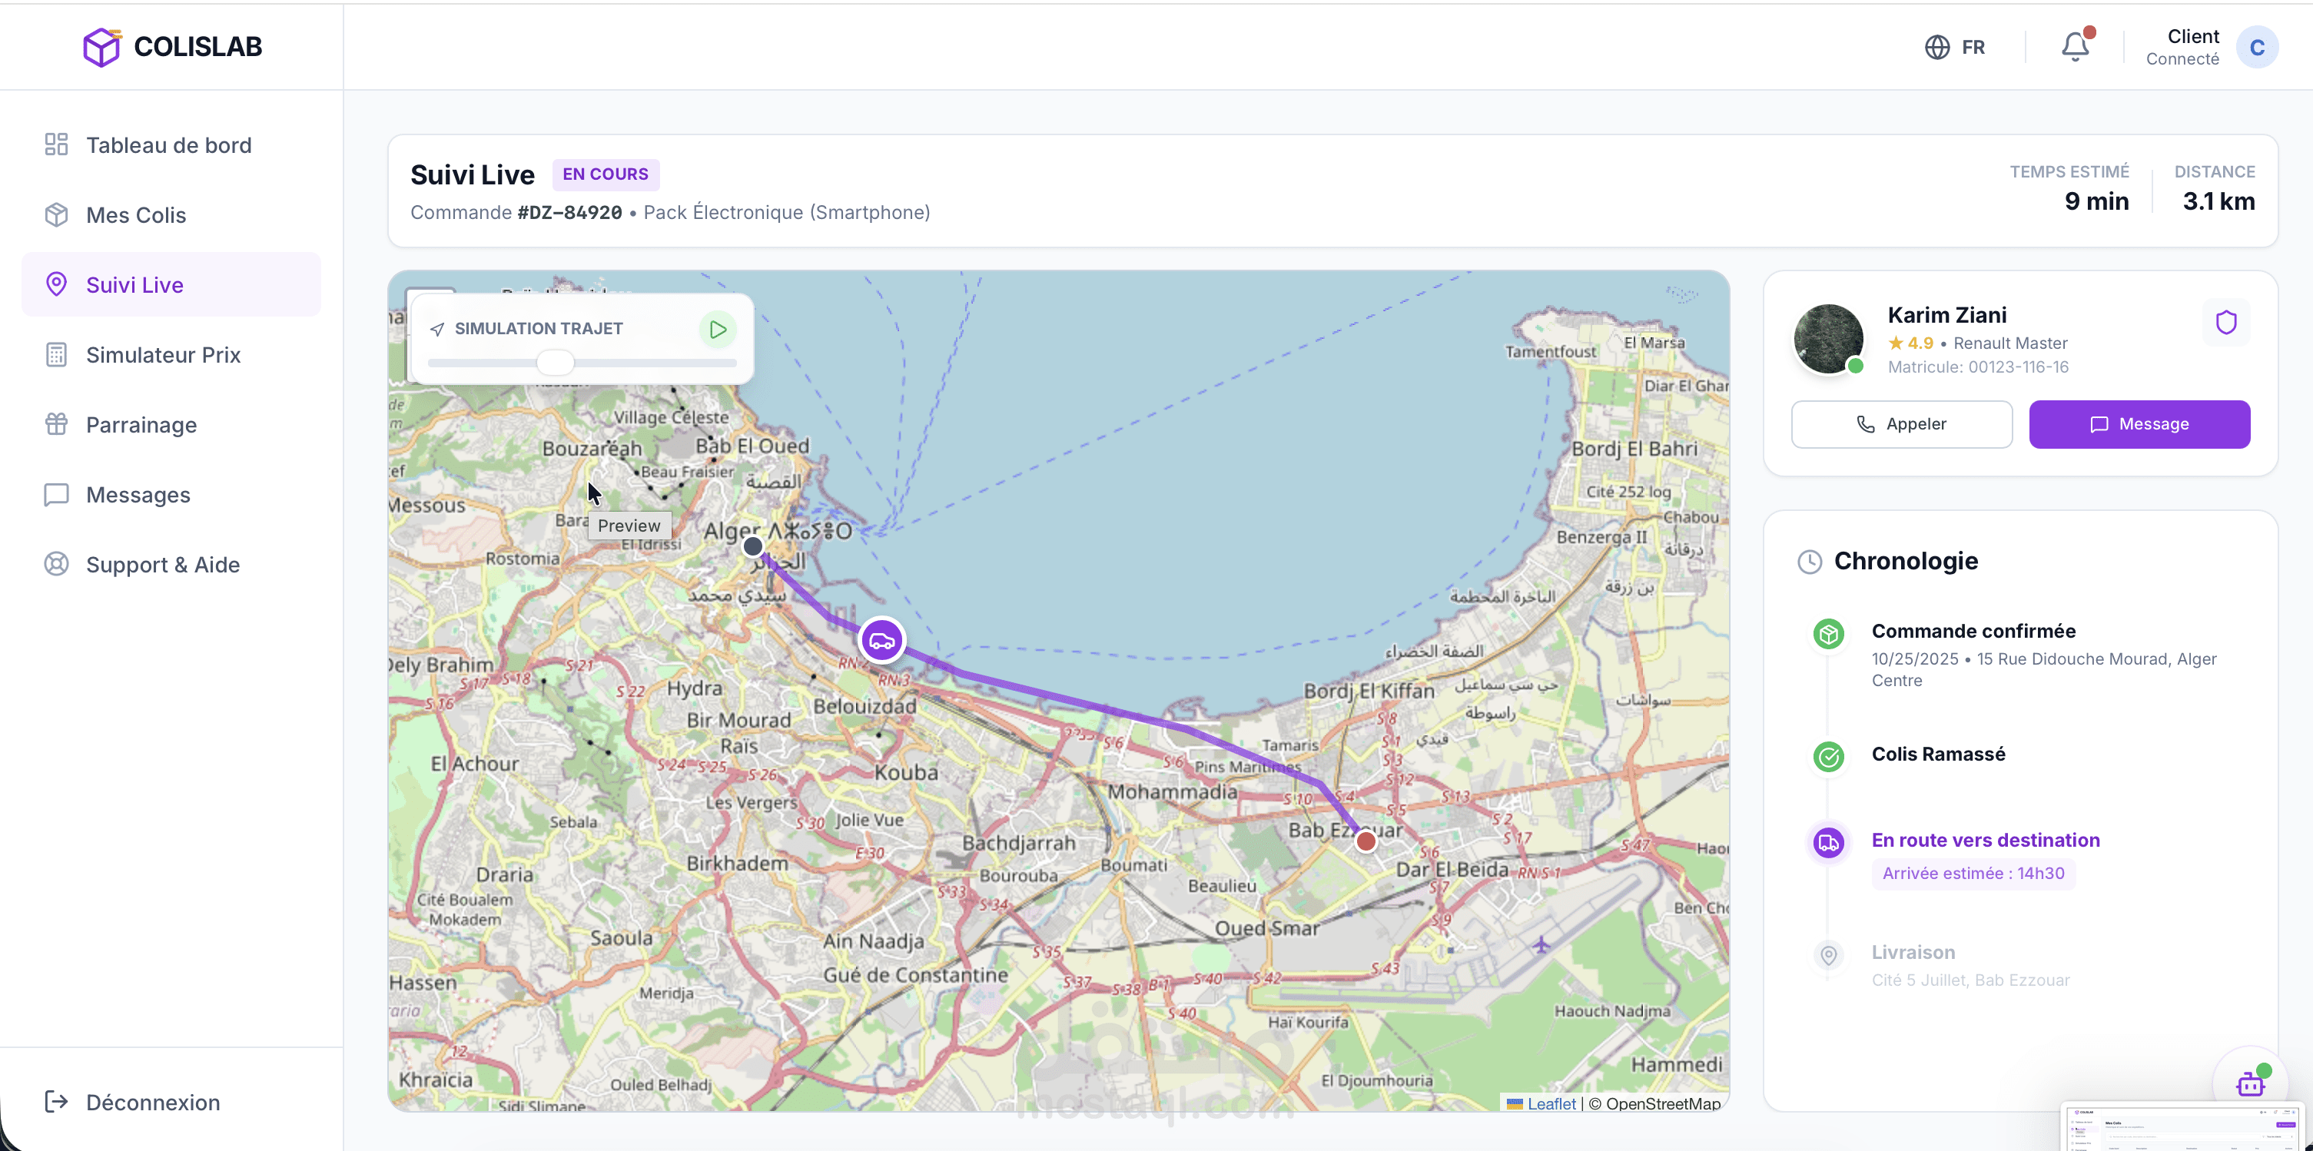This screenshot has height=1151, width=2313.
Task: Click the red destination marker on map
Action: pyautogui.click(x=1366, y=841)
